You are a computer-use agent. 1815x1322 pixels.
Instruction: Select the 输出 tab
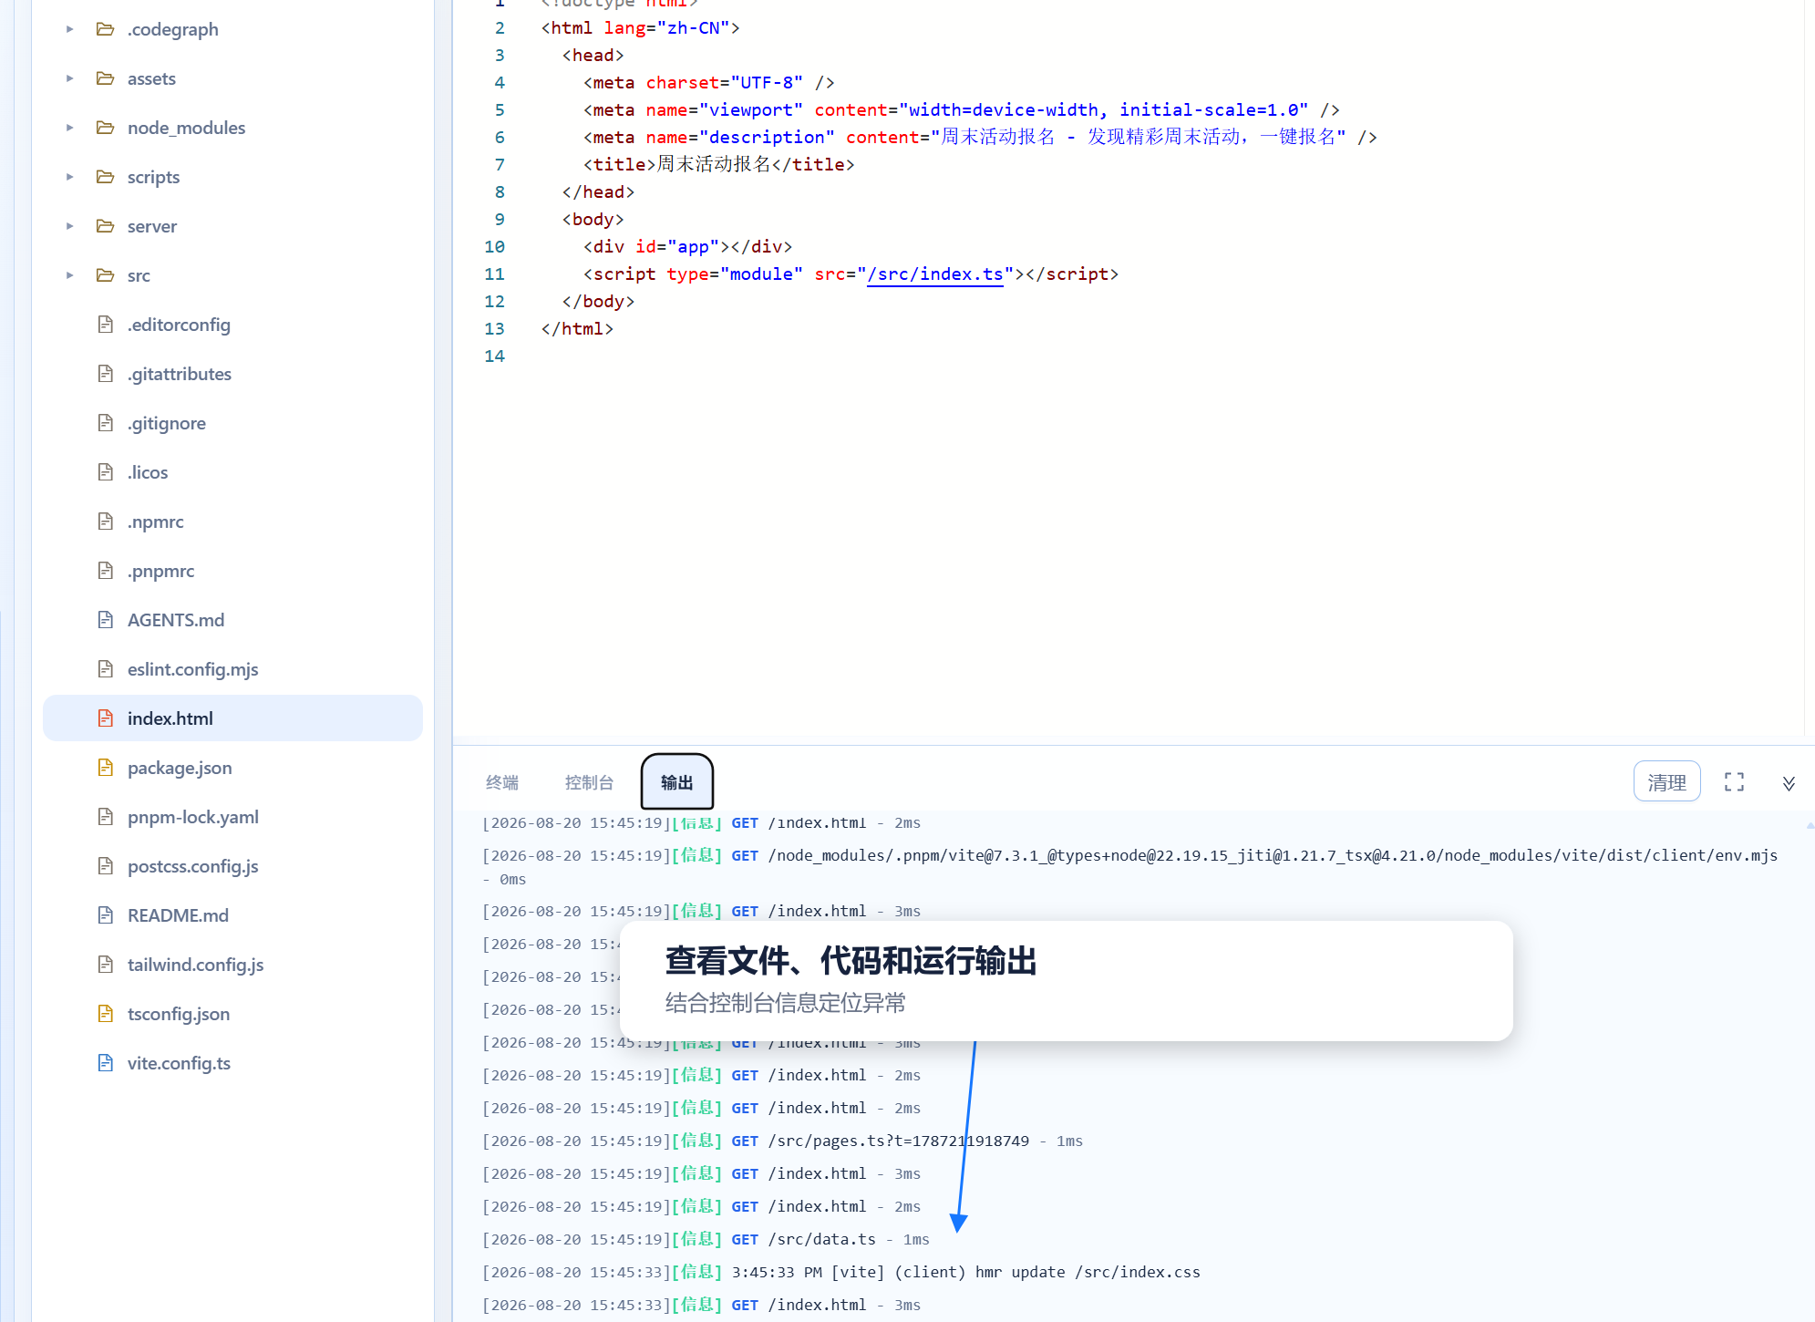pyautogui.click(x=676, y=782)
